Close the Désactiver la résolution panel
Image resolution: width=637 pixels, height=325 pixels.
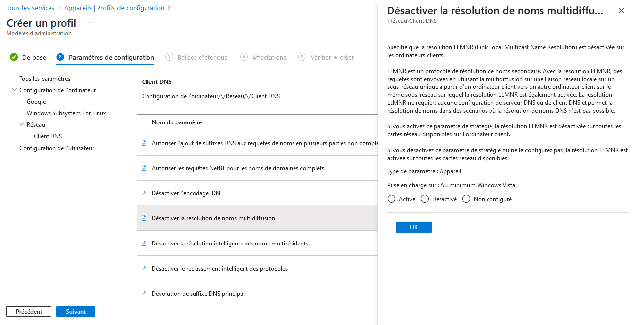click(x=621, y=10)
